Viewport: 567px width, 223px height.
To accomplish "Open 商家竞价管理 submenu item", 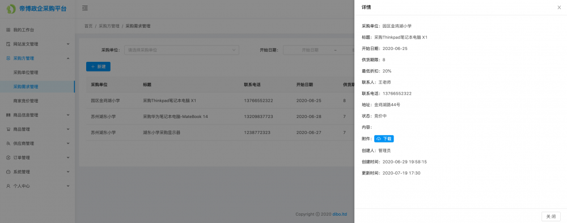I will click(x=37, y=101).
